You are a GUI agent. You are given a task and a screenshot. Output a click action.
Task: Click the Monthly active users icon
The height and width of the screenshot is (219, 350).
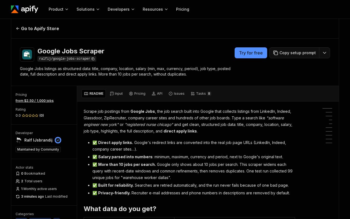click(18, 189)
